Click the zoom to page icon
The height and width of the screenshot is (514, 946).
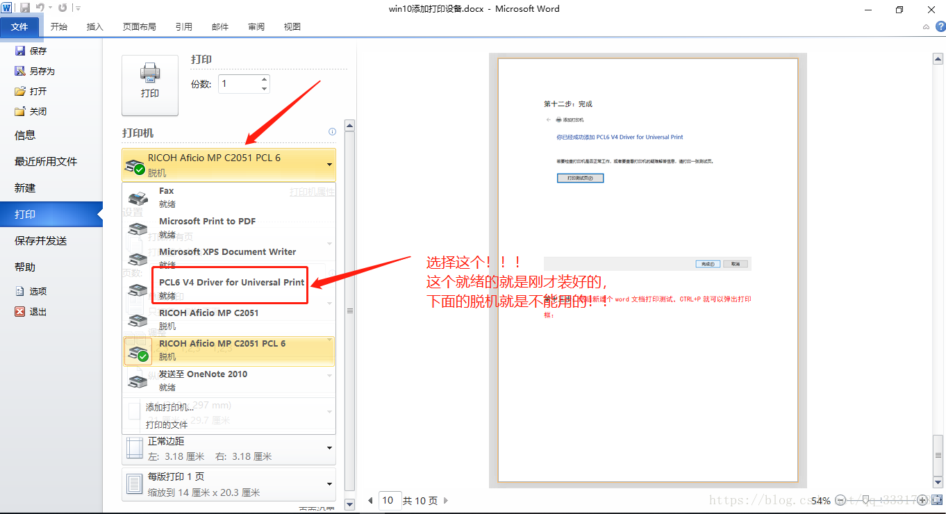[936, 500]
